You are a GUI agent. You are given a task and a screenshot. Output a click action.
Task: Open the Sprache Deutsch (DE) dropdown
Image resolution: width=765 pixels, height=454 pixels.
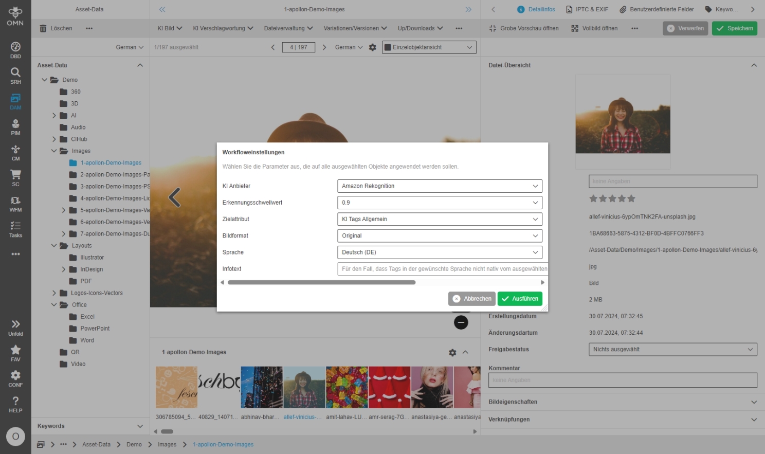[x=439, y=252]
